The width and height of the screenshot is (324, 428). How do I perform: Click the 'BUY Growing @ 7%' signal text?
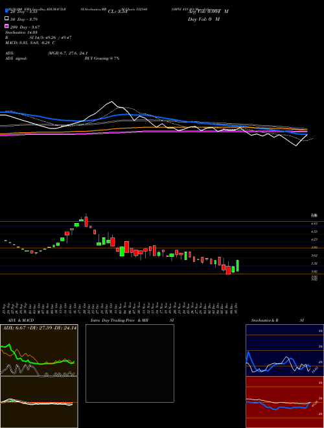(x=102, y=58)
